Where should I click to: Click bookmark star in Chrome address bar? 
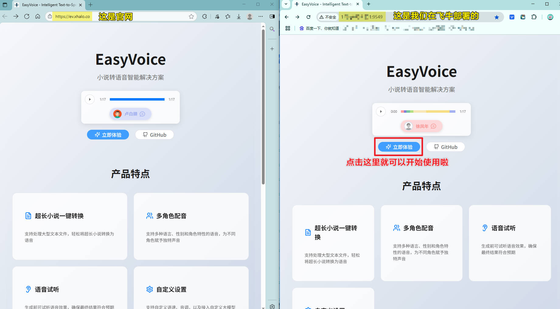(x=497, y=17)
